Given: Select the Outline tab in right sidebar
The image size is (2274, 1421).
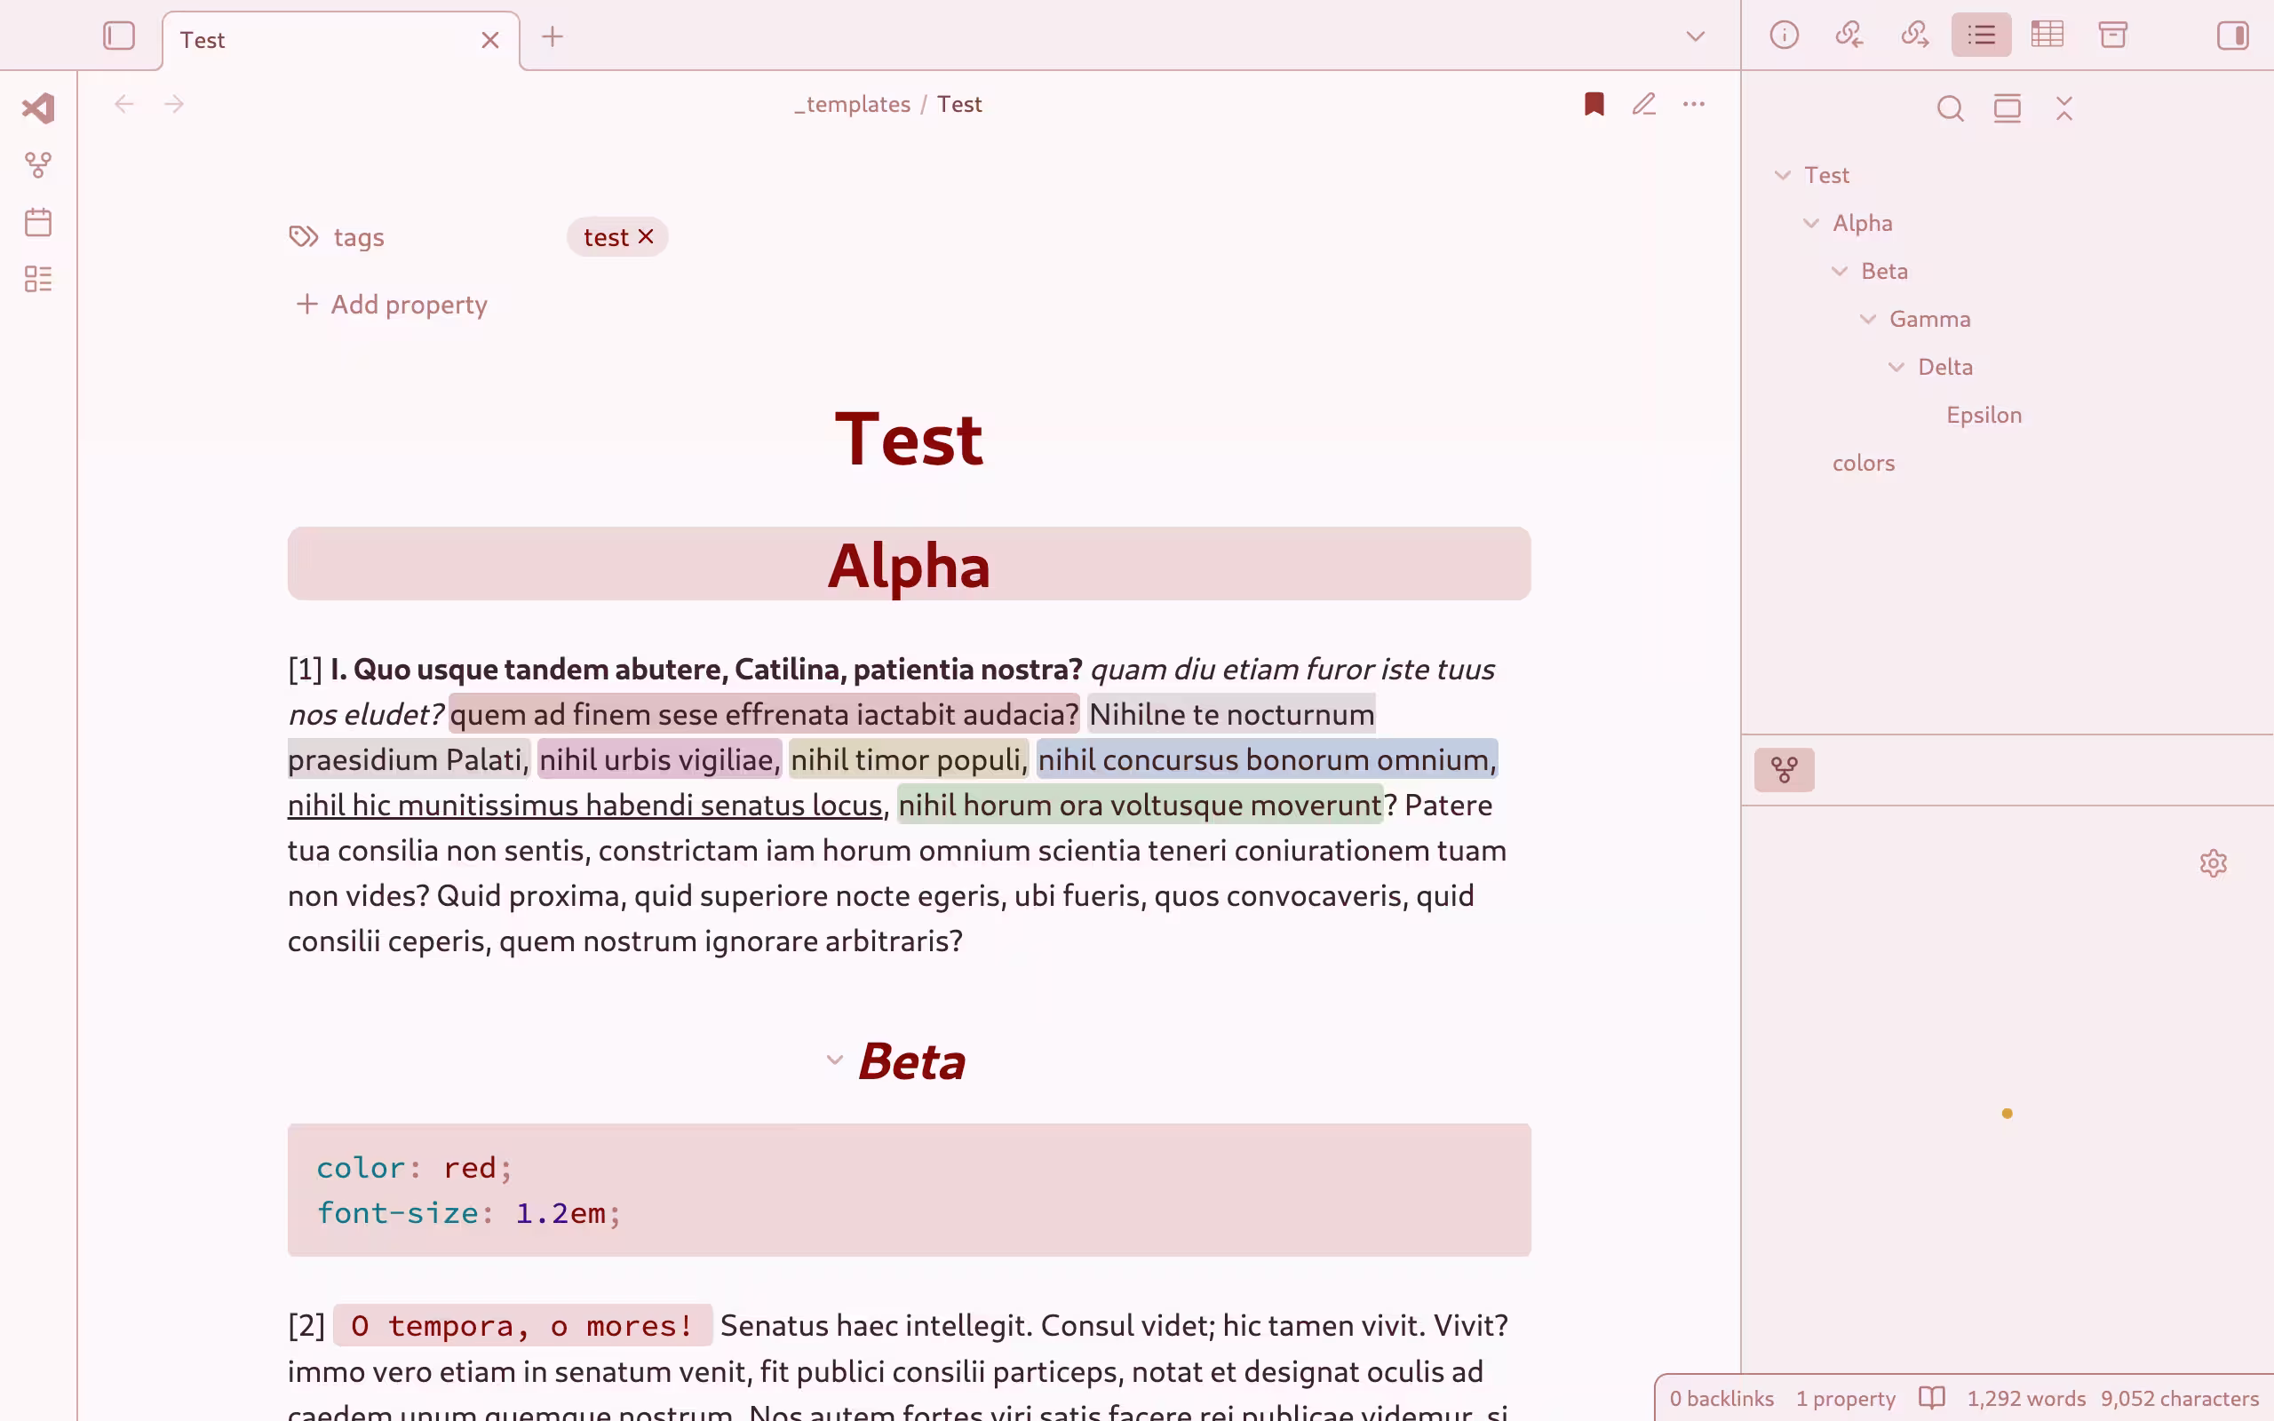Looking at the screenshot, I should (1981, 36).
